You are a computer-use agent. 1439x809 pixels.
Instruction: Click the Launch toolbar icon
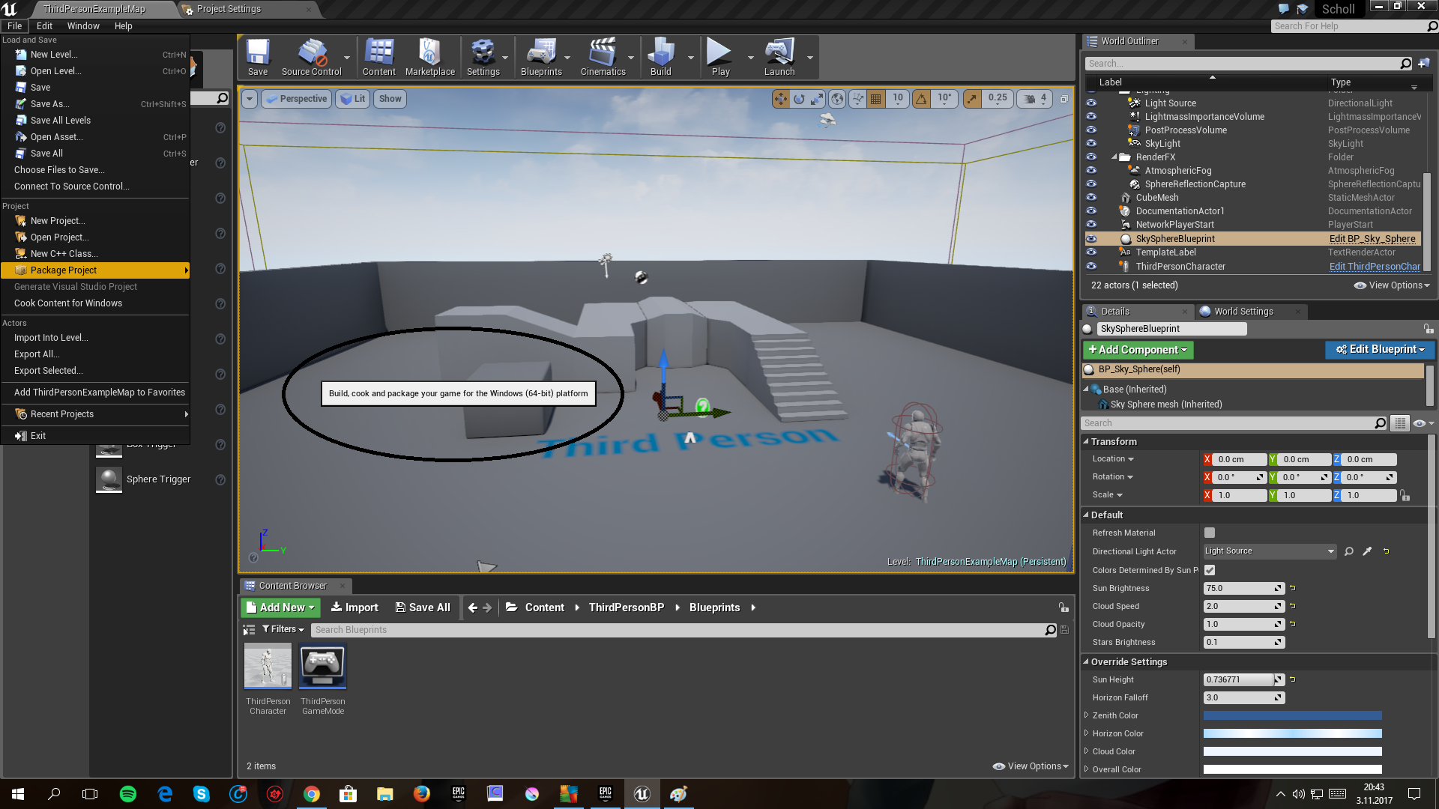[779, 58]
